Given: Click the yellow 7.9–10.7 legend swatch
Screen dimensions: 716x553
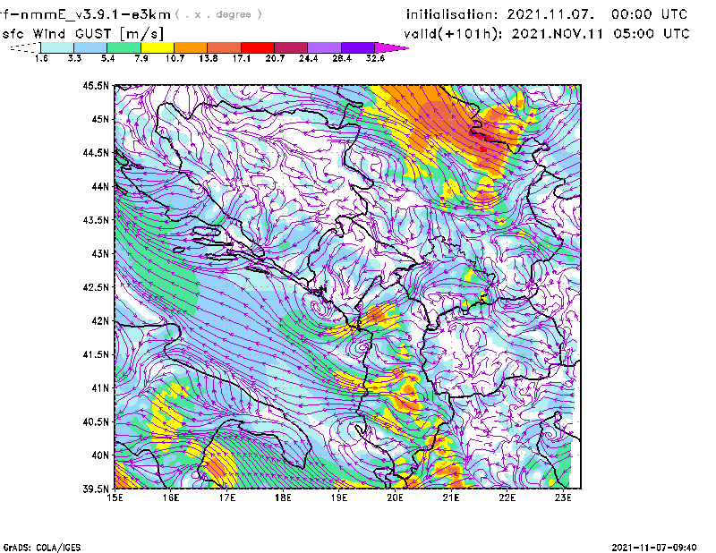Looking at the screenshot, I should [x=158, y=47].
